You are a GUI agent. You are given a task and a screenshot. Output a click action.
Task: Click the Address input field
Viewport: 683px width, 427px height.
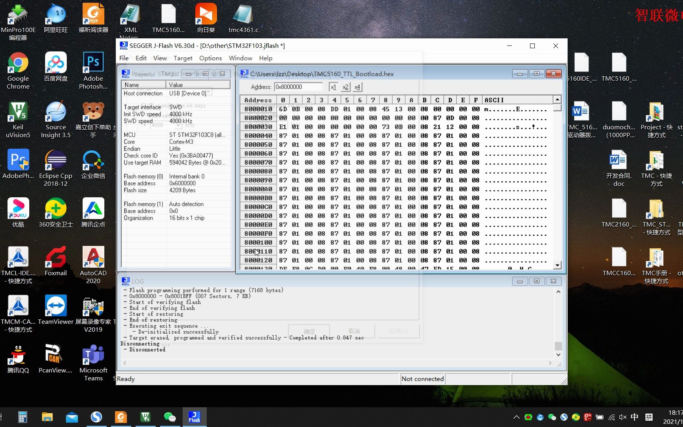(298, 87)
